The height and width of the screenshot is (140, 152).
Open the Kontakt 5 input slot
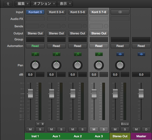tap(35, 12)
